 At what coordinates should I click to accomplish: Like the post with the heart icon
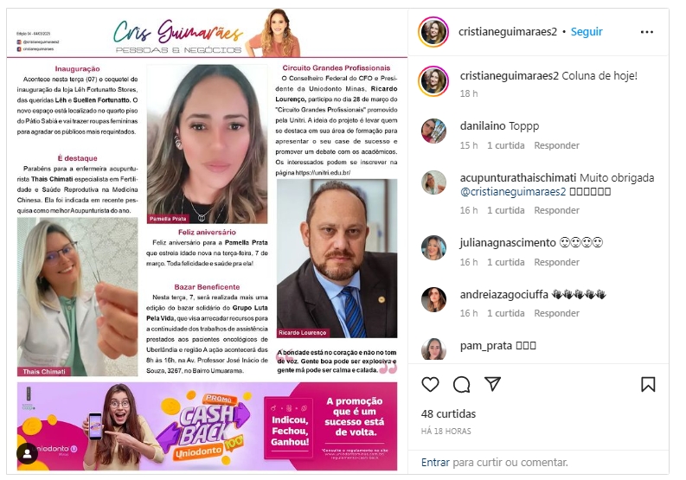tap(430, 384)
